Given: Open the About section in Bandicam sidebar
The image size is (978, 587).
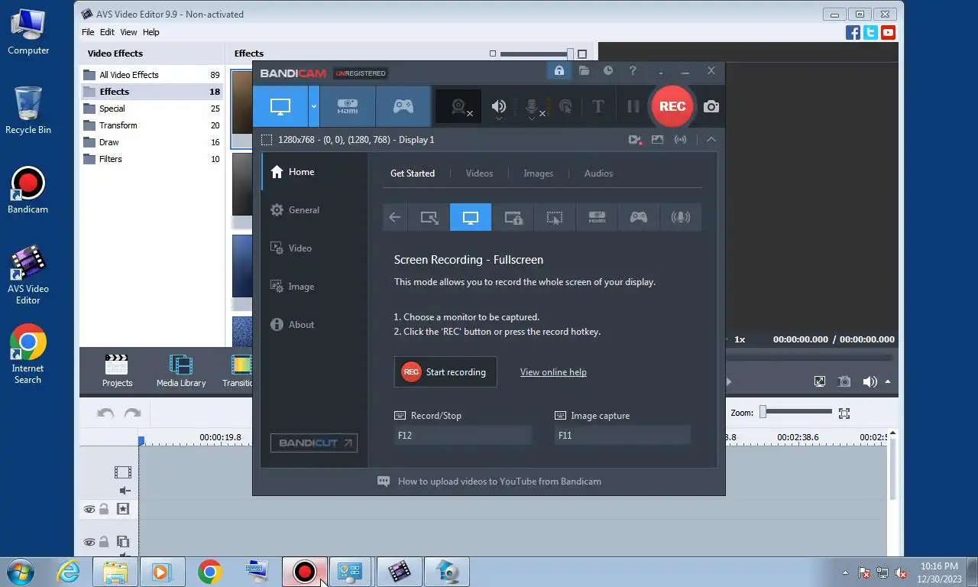Looking at the screenshot, I should point(314,325).
